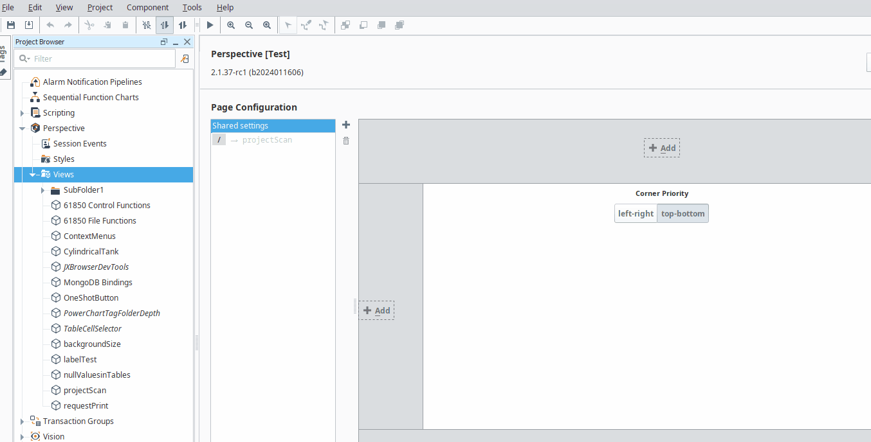Open the File menu
The image size is (871, 442).
(x=8, y=8)
